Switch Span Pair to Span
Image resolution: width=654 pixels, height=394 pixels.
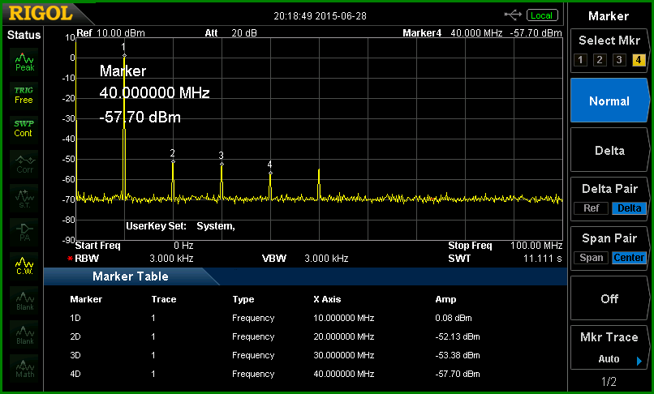pyautogui.click(x=591, y=258)
